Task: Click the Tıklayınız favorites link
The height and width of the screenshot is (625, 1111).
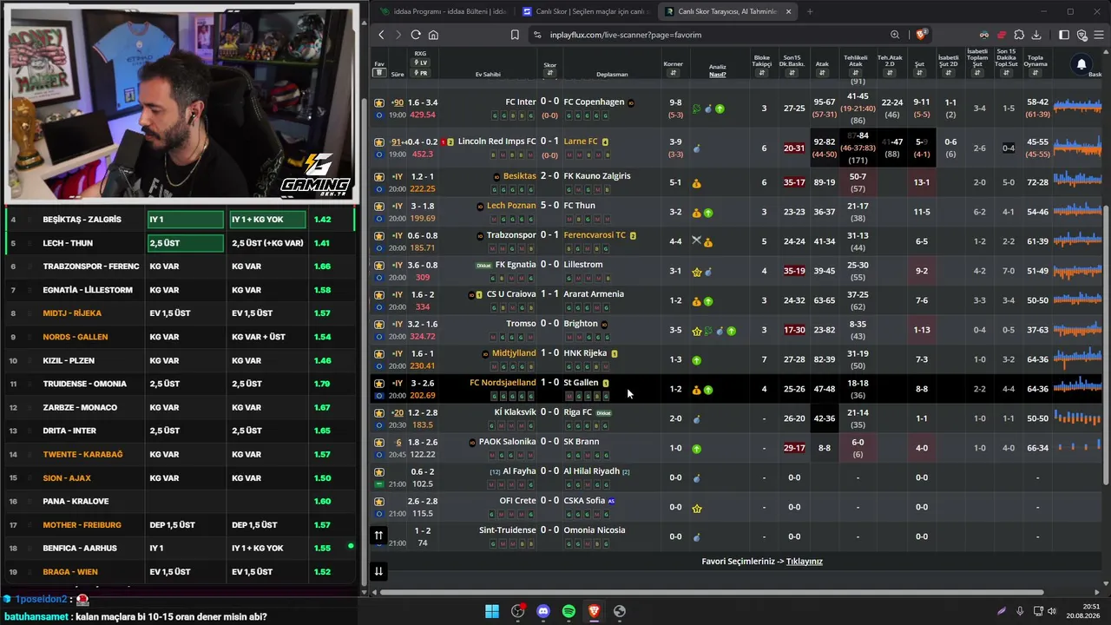Action: pos(805,562)
